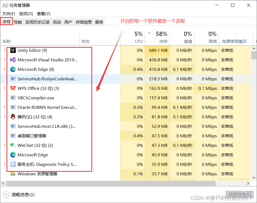Image resolution: width=257 pixels, height=203 pixels.
Task: Click the 桌面窗口管理器 icon
Action: (13, 136)
